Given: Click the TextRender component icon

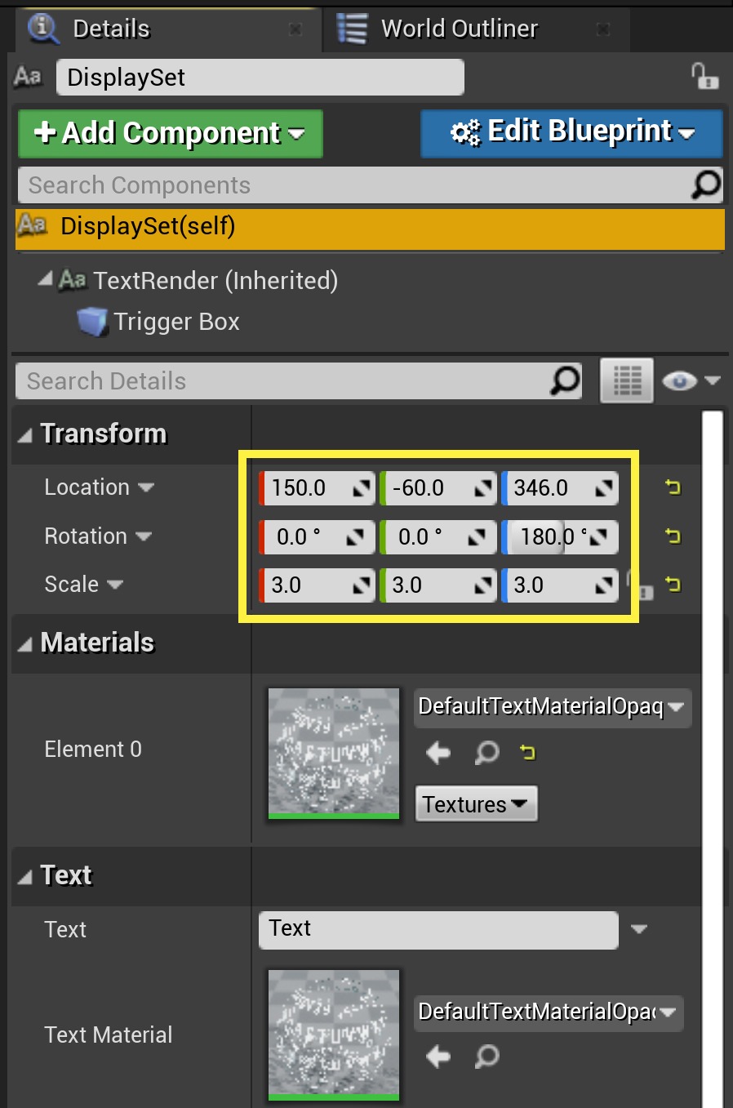Looking at the screenshot, I should coord(74,280).
